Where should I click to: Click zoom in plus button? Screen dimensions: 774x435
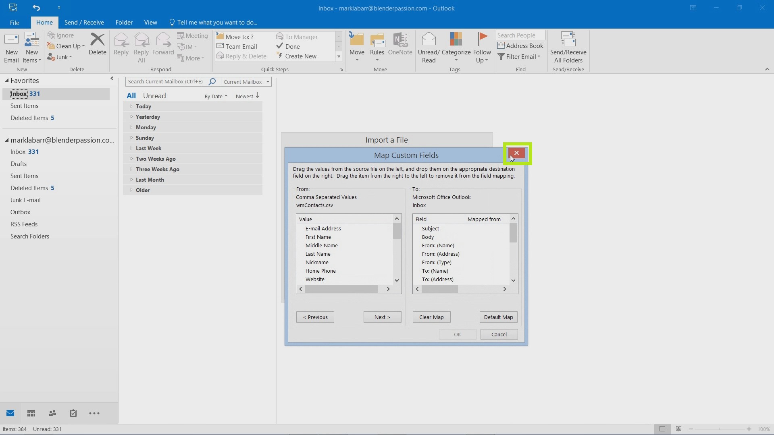(x=749, y=429)
